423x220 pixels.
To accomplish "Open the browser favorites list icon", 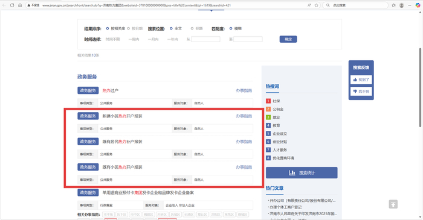I will coord(393,5).
